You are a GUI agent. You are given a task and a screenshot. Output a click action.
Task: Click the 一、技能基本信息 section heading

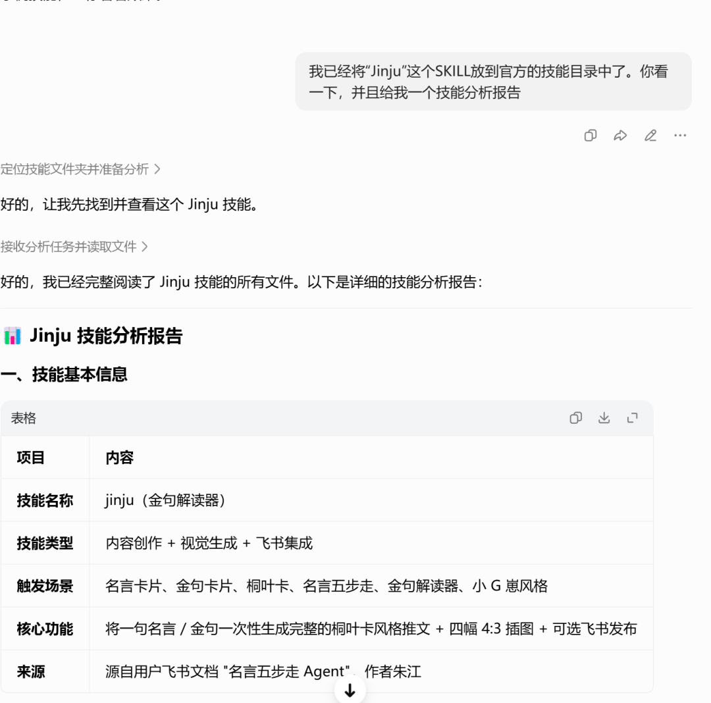(x=64, y=375)
